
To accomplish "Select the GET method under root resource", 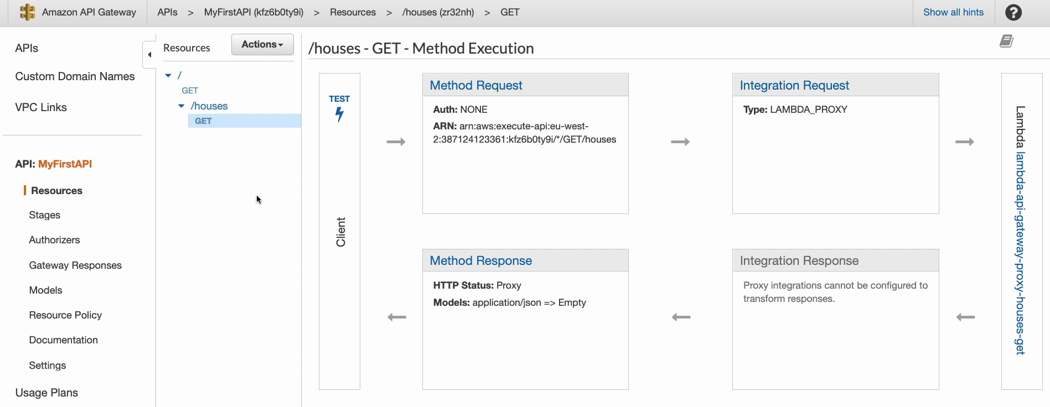I will point(190,90).
